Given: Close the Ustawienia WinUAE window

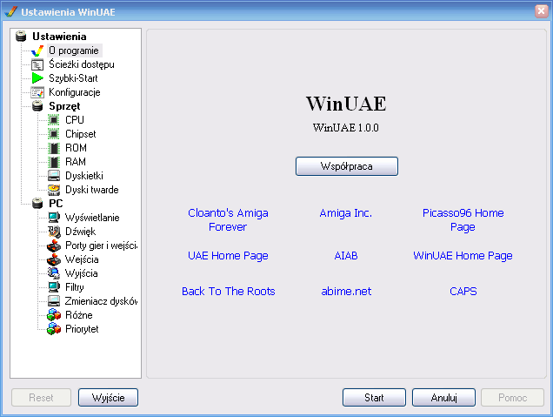Looking at the screenshot, I should [542, 11].
